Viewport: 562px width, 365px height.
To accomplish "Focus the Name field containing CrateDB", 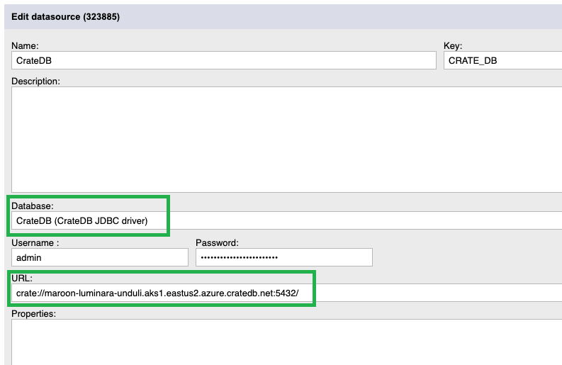I will (x=224, y=60).
